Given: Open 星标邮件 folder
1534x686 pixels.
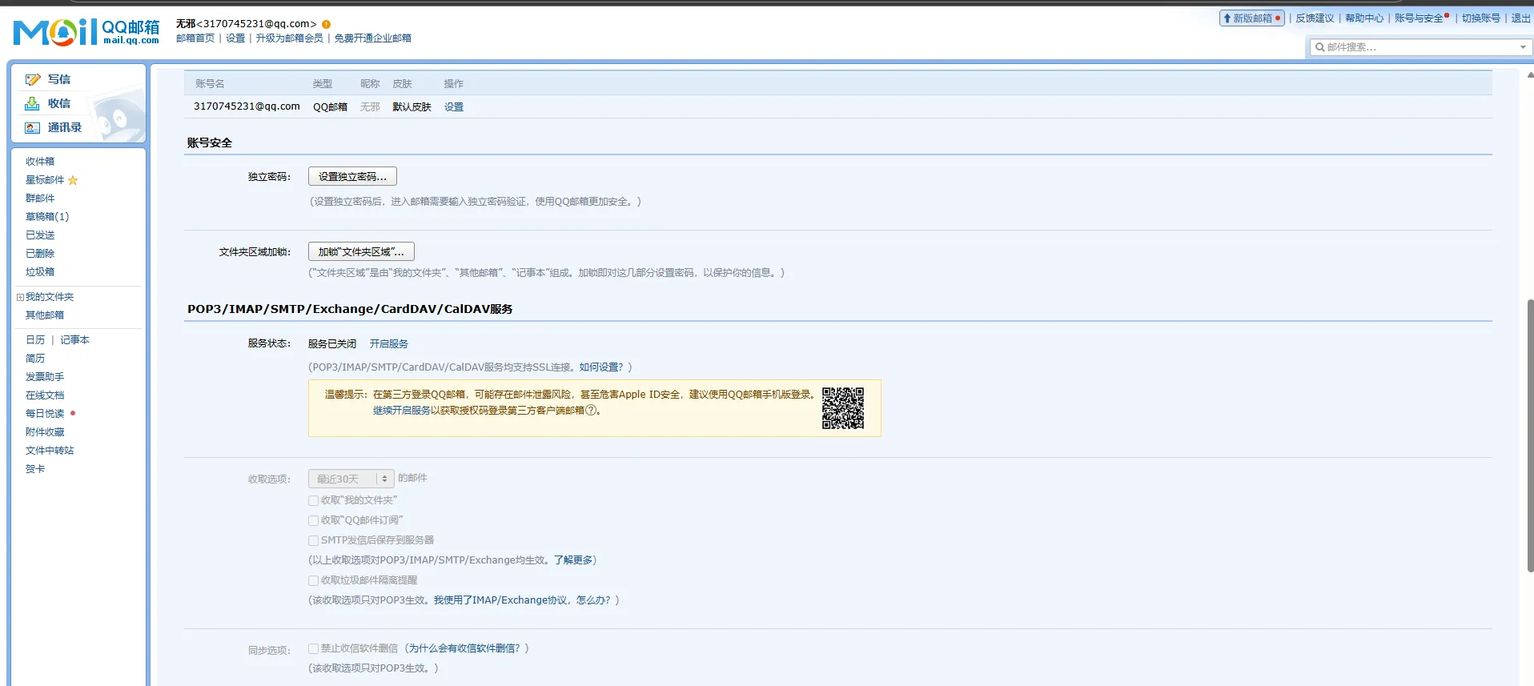Looking at the screenshot, I should (x=45, y=180).
